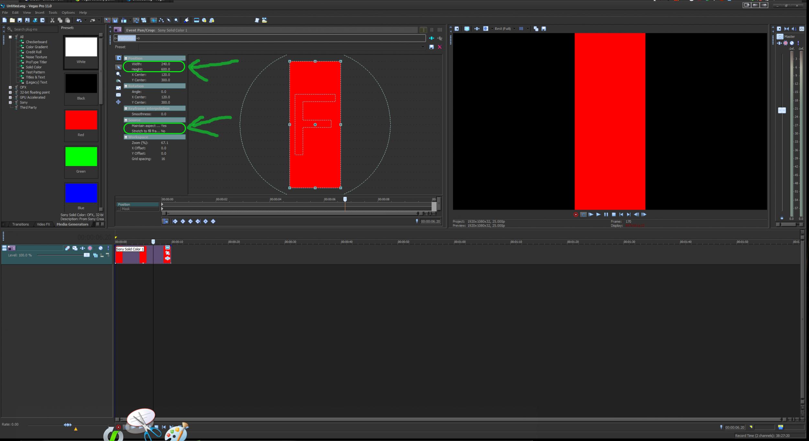Image resolution: width=809 pixels, height=441 pixels.
Task: Select the zoom magnifier tool in Pan/Crop
Action: (118, 74)
